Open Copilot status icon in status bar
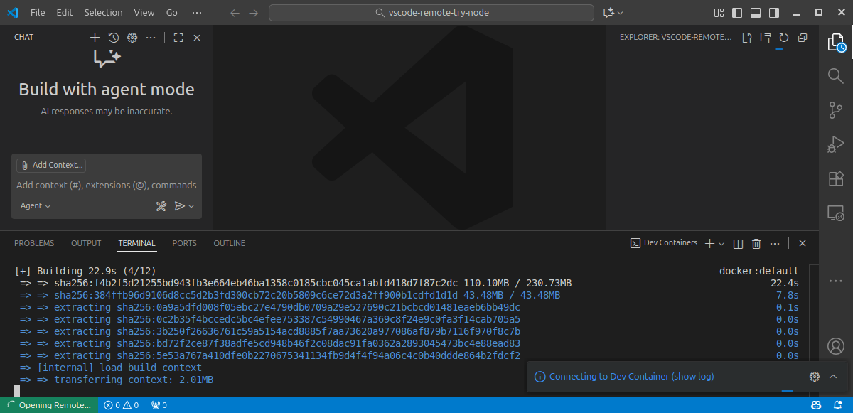Viewport: 853px width, 413px height. [817, 405]
